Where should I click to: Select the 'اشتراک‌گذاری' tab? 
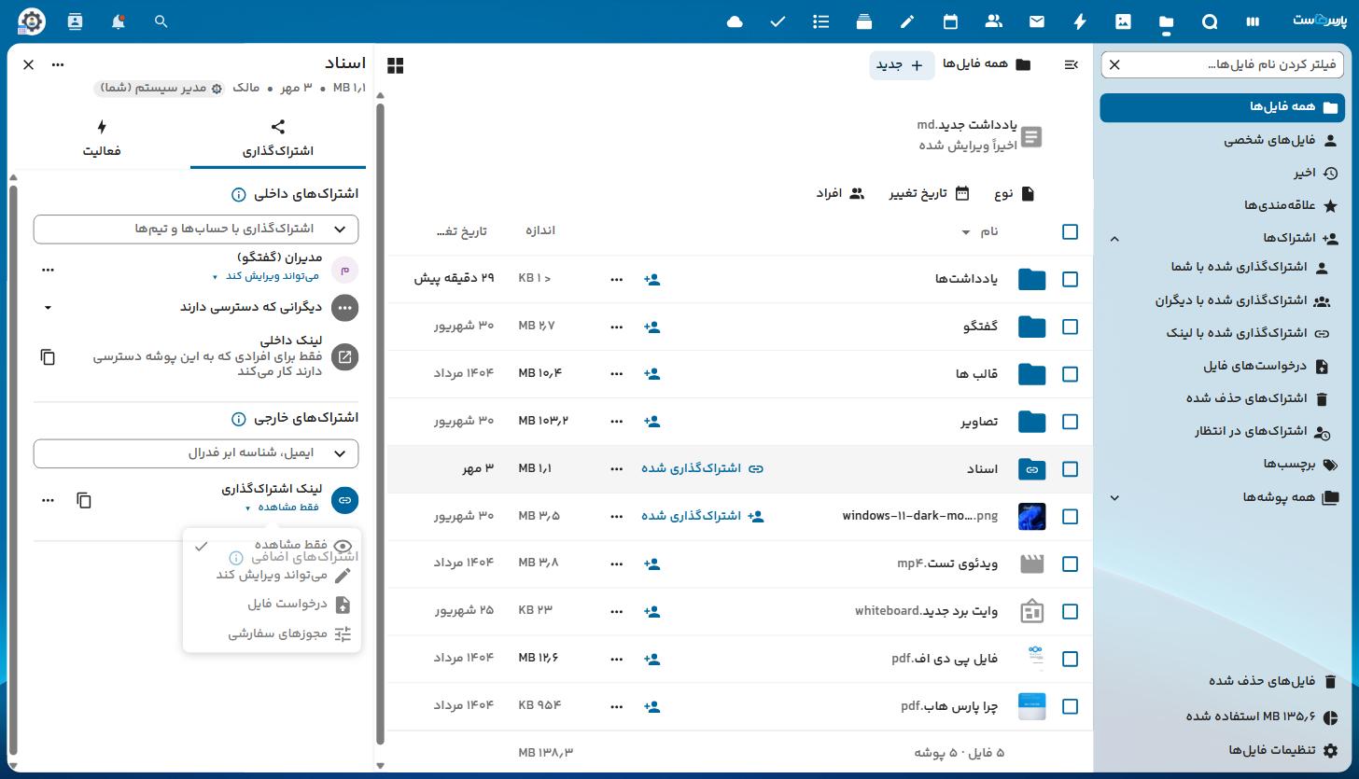[x=278, y=138]
